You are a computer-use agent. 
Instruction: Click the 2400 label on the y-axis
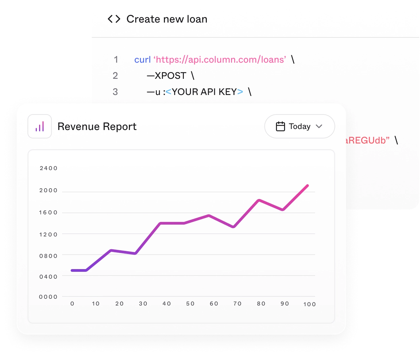48,168
